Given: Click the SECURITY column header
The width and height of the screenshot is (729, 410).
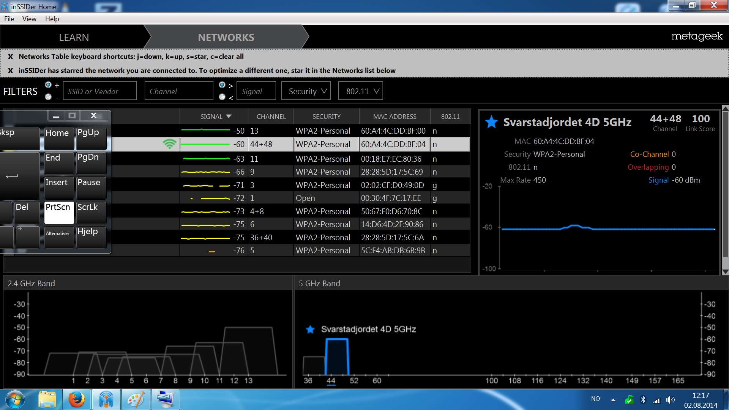Looking at the screenshot, I should (327, 117).
